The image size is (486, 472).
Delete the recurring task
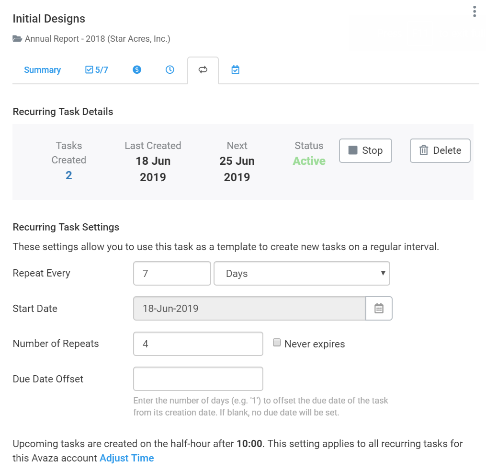click(x=440, y=150)
